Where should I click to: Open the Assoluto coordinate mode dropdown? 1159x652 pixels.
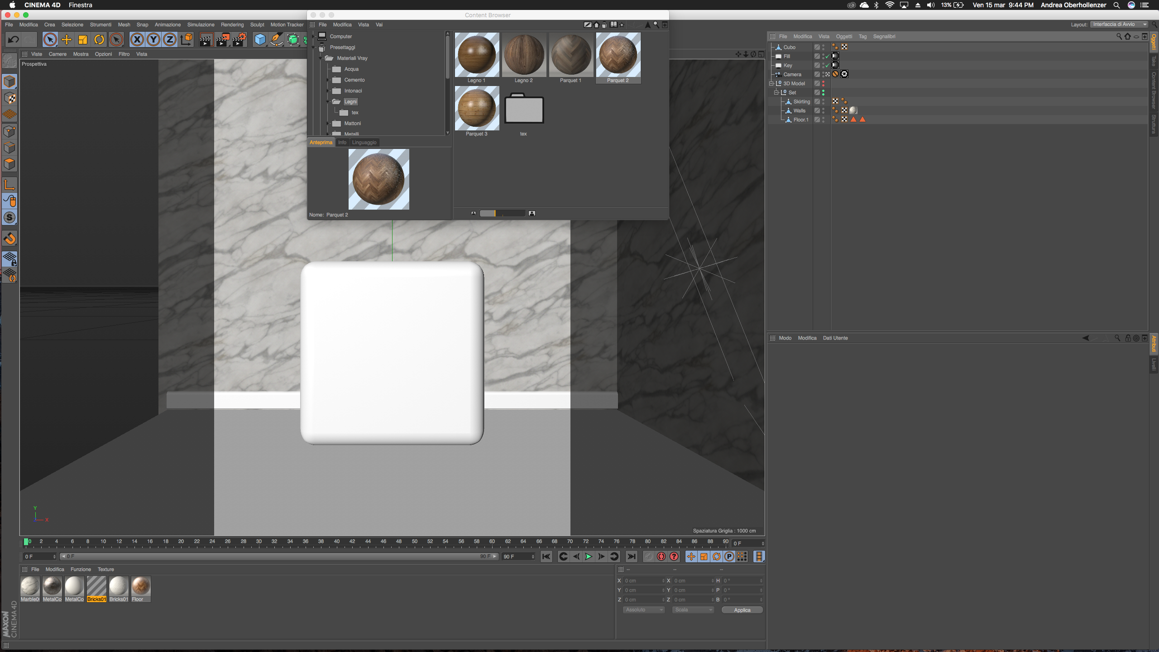pos(644,610)
